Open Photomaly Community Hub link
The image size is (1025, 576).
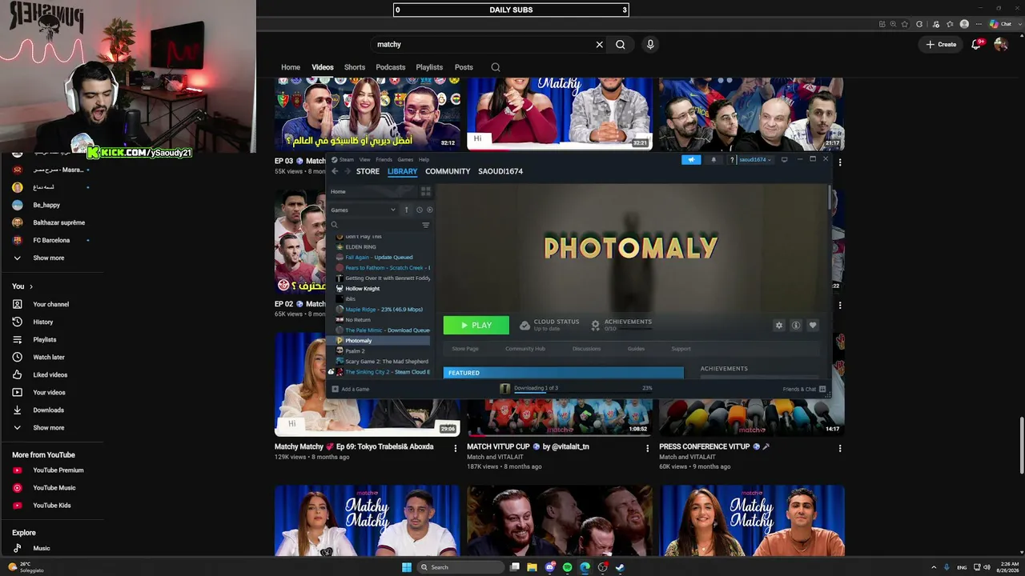pyautogui.click(x=525, y=349)
